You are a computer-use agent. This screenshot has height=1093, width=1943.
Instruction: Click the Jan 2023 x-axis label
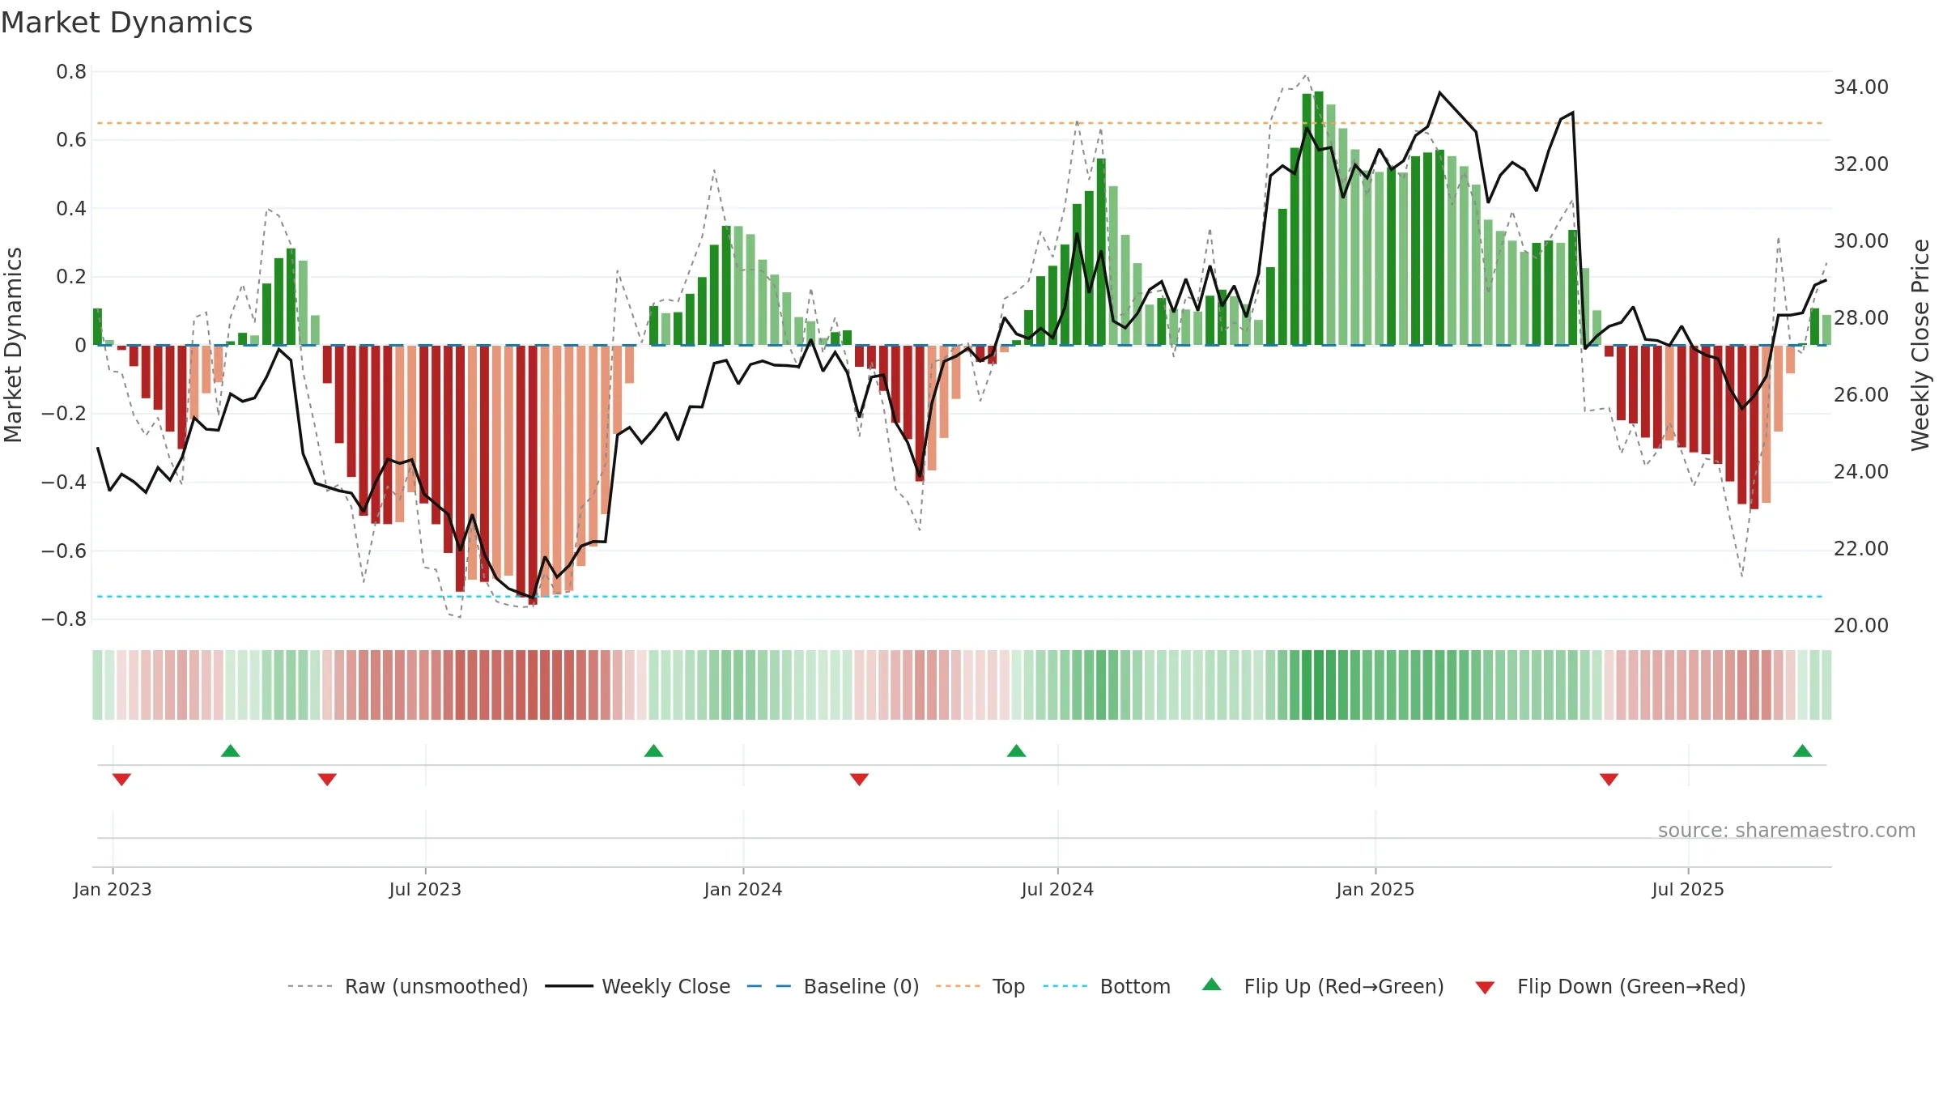[x=113, y=889]
